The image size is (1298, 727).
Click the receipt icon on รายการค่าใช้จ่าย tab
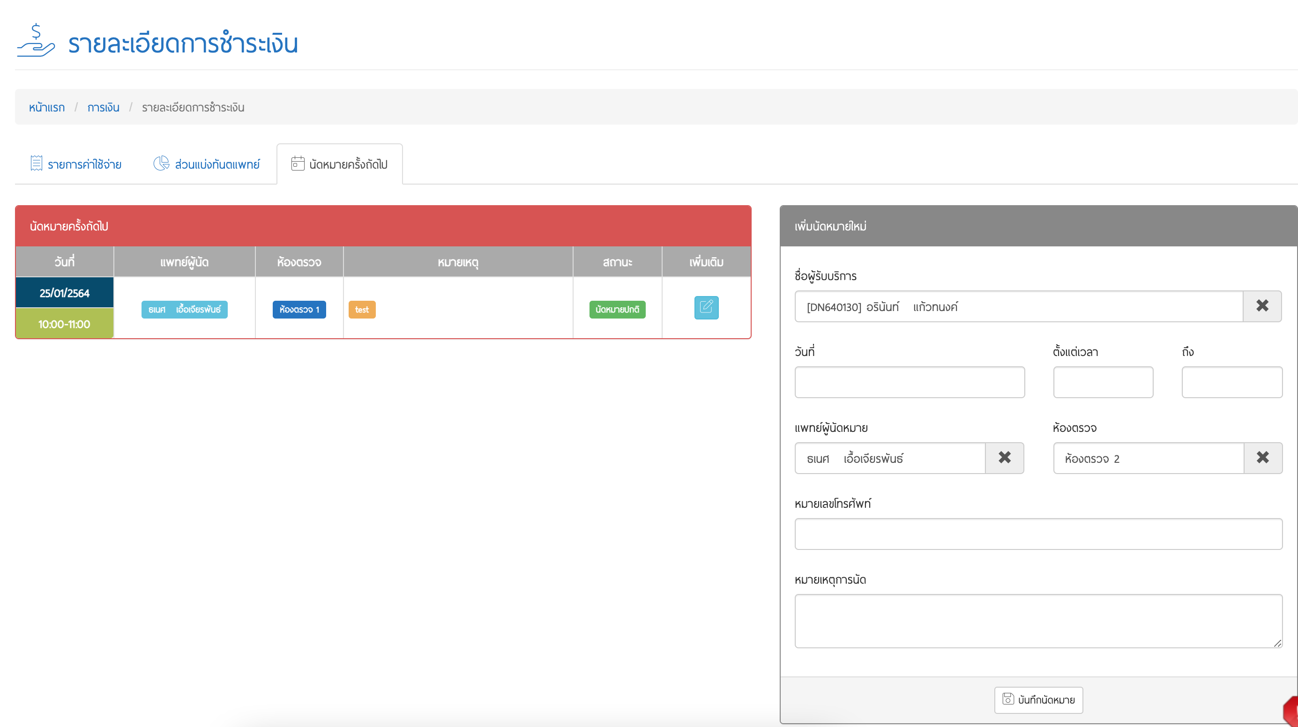(36, 163)
